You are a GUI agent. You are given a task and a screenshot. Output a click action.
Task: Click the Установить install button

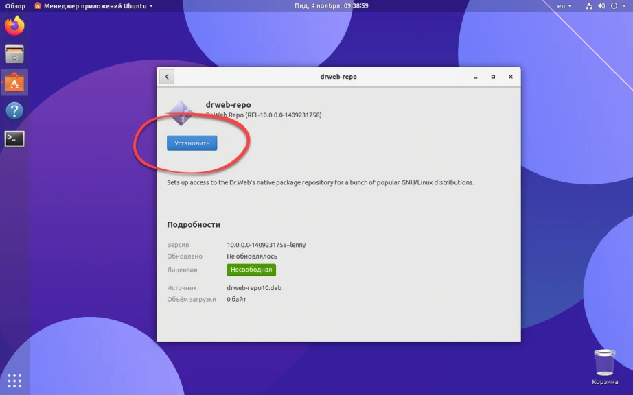[192, 143]
